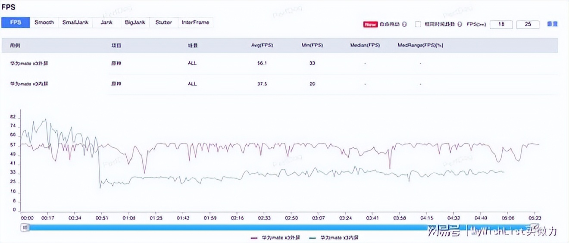
Task: Switch to the InterFrame tab
Action: 195,22
